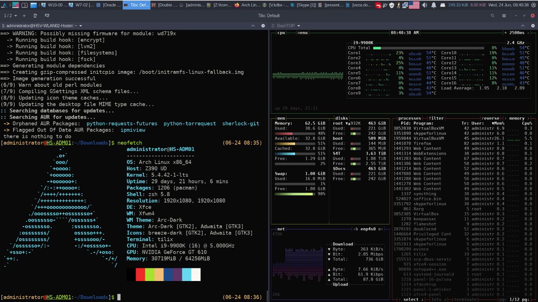
Task: Add a new Tilix session with plus
Action: click(24, 16)
